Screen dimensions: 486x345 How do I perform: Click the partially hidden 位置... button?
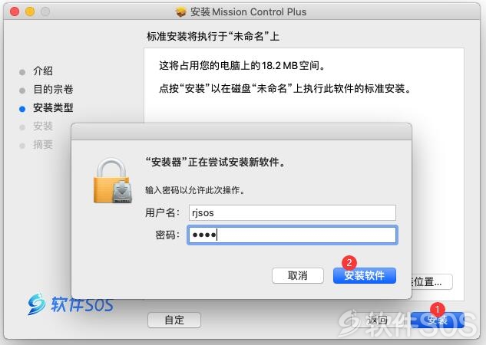coord(432,281)
